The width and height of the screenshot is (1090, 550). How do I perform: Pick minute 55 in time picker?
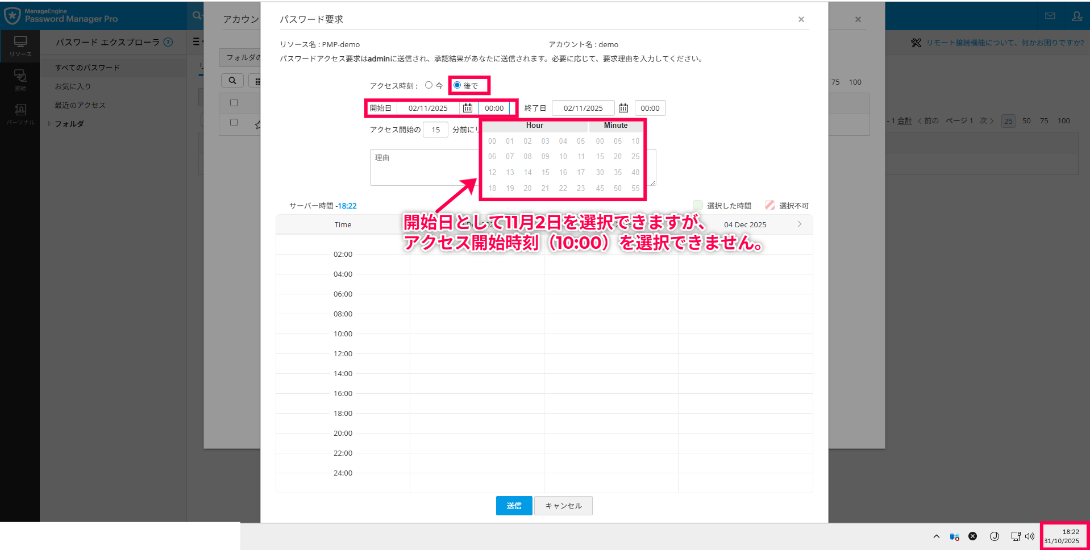point(635,188)
